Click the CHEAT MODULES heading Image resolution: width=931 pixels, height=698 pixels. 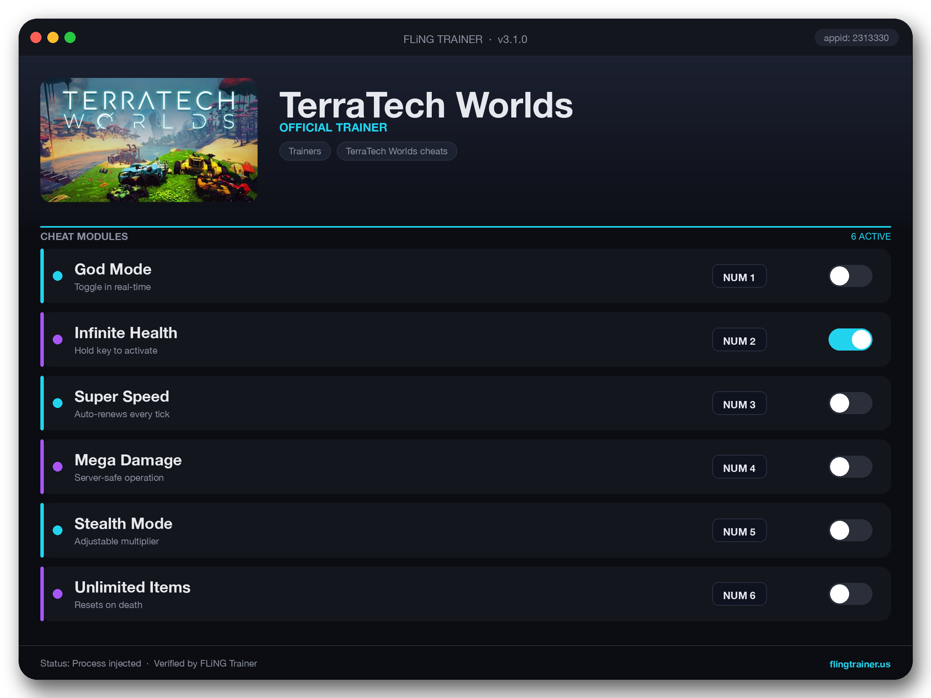pyautogui.click(x=84, y=237)
